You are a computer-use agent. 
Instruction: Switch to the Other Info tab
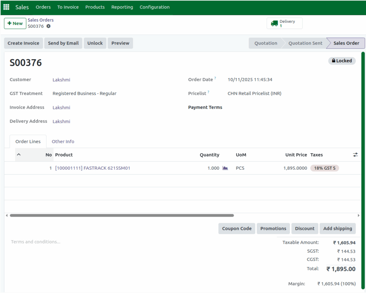click(x=63, y=142)
